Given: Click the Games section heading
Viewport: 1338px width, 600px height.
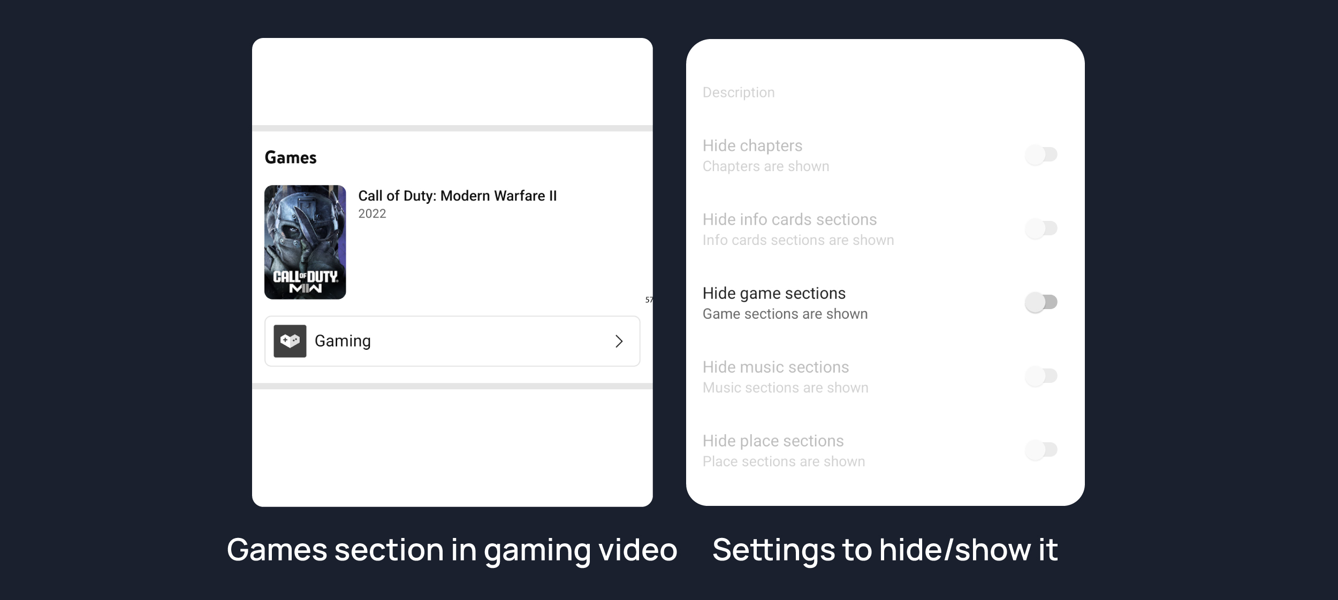Looking at the screenshot, I should coord(291,158).
